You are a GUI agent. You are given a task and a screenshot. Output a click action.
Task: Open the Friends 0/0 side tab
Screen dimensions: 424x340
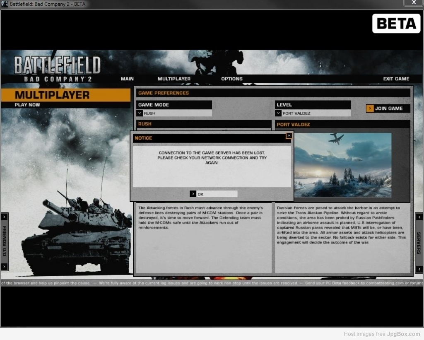(4, 241)
